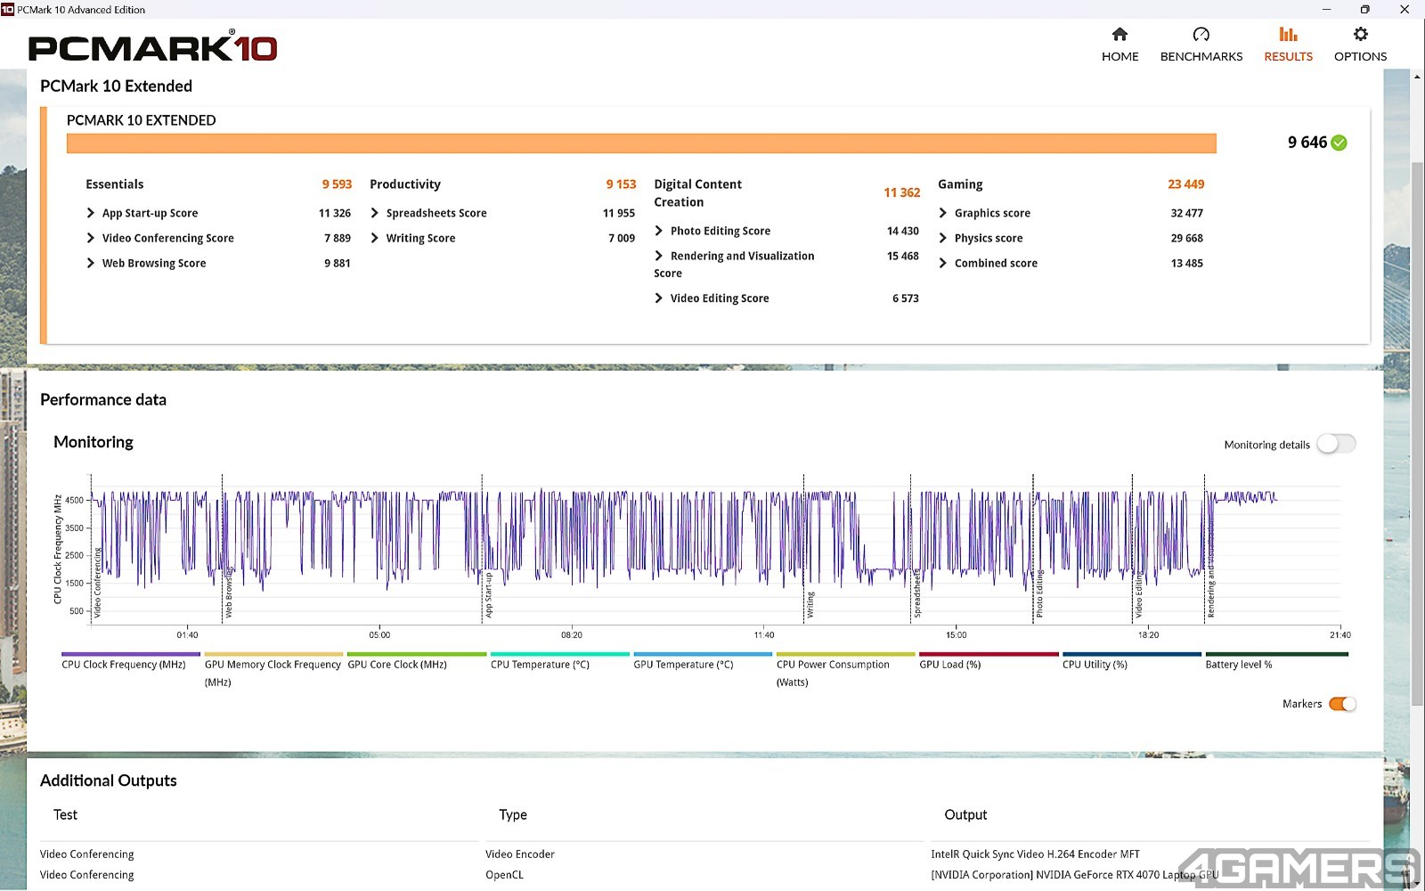Click the Spreadsheets marker on graph

pos(916,593)
